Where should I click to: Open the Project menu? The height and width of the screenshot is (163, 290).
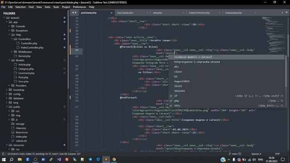tap(66, 7)
